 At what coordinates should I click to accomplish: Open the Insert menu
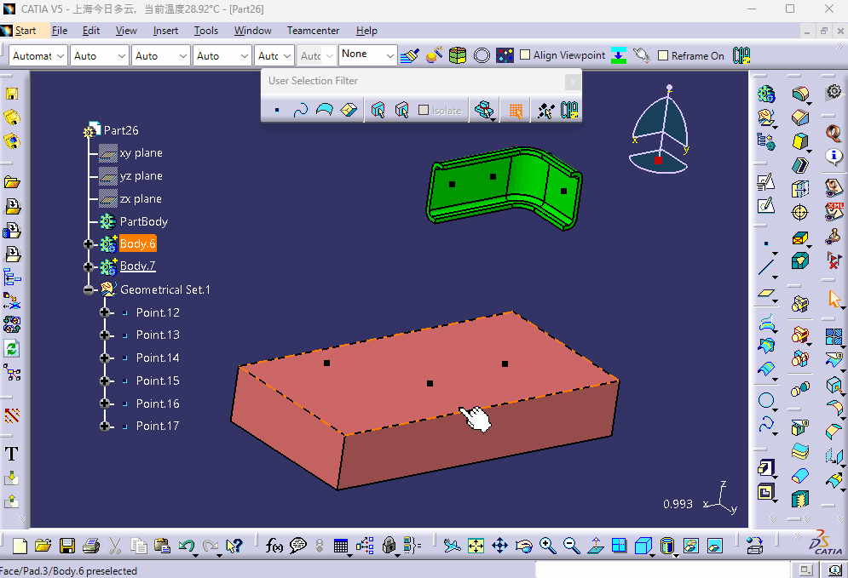click(x=165, y=31)
